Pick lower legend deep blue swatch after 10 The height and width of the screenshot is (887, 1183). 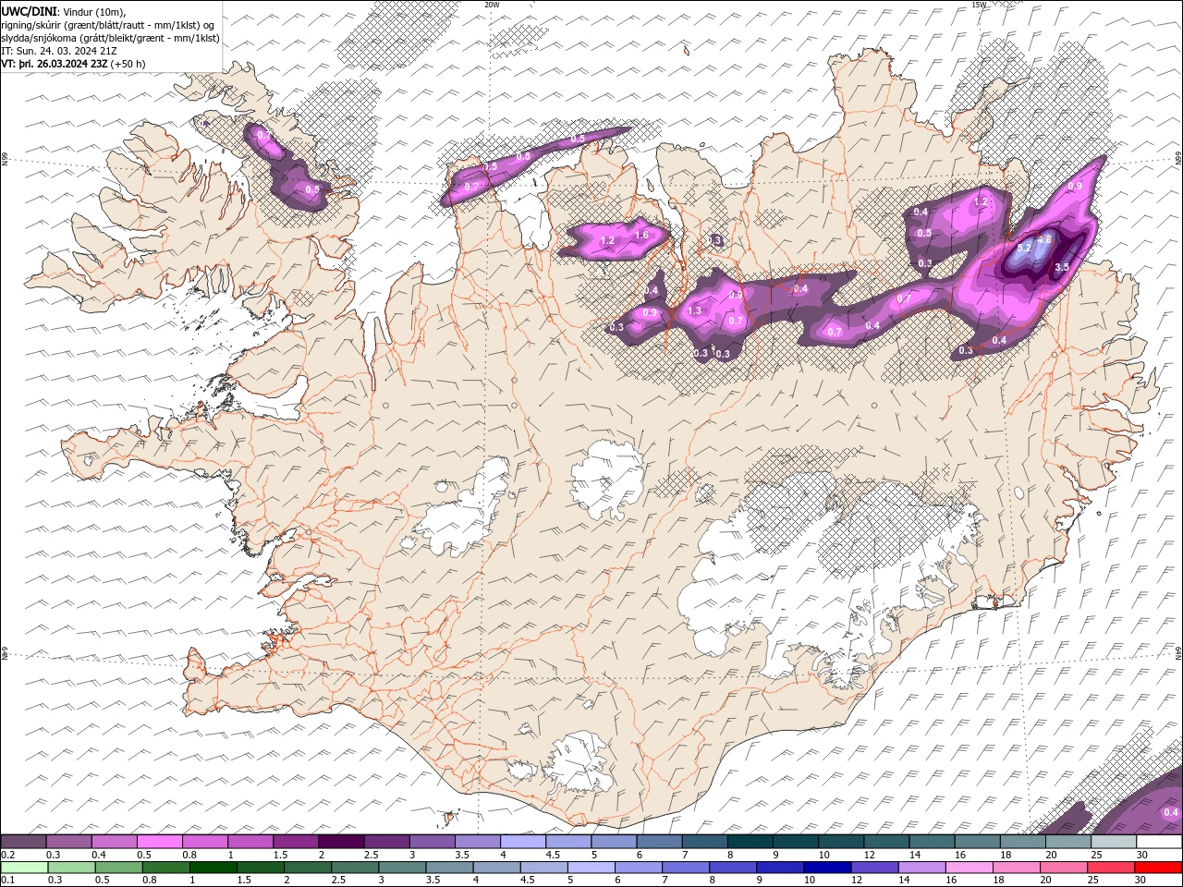pos(827,867)
